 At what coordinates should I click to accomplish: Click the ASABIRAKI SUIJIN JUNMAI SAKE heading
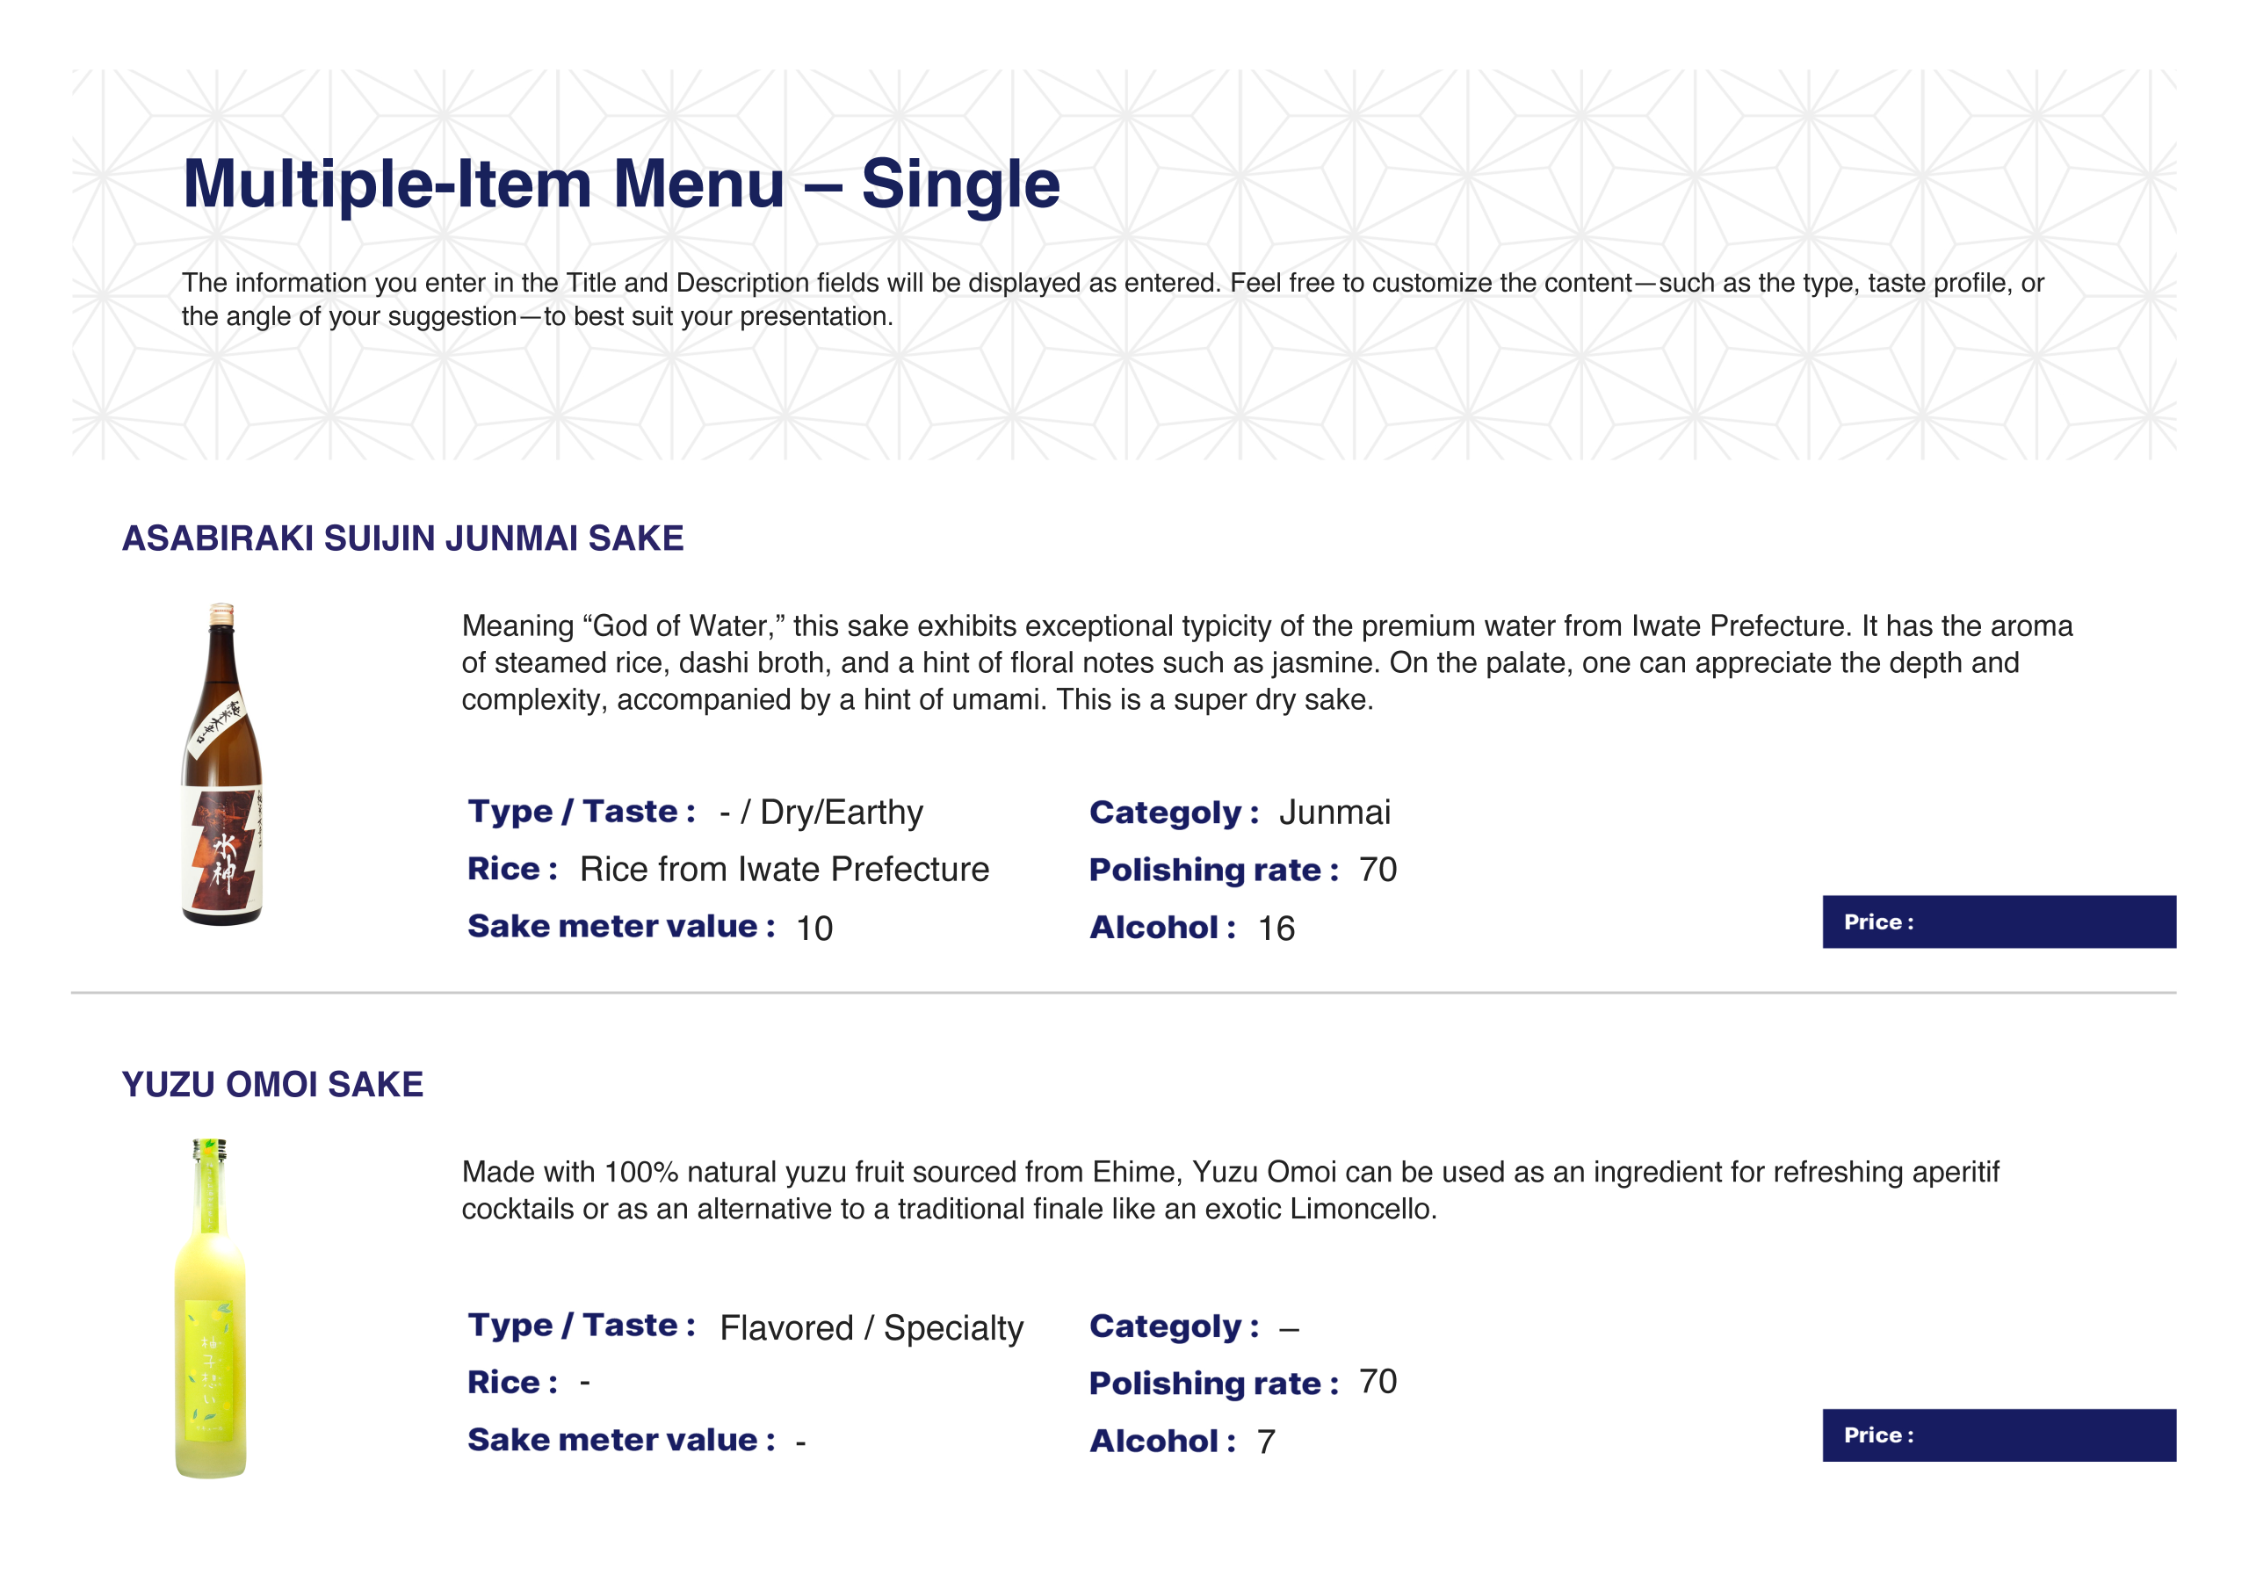[402, 538]
